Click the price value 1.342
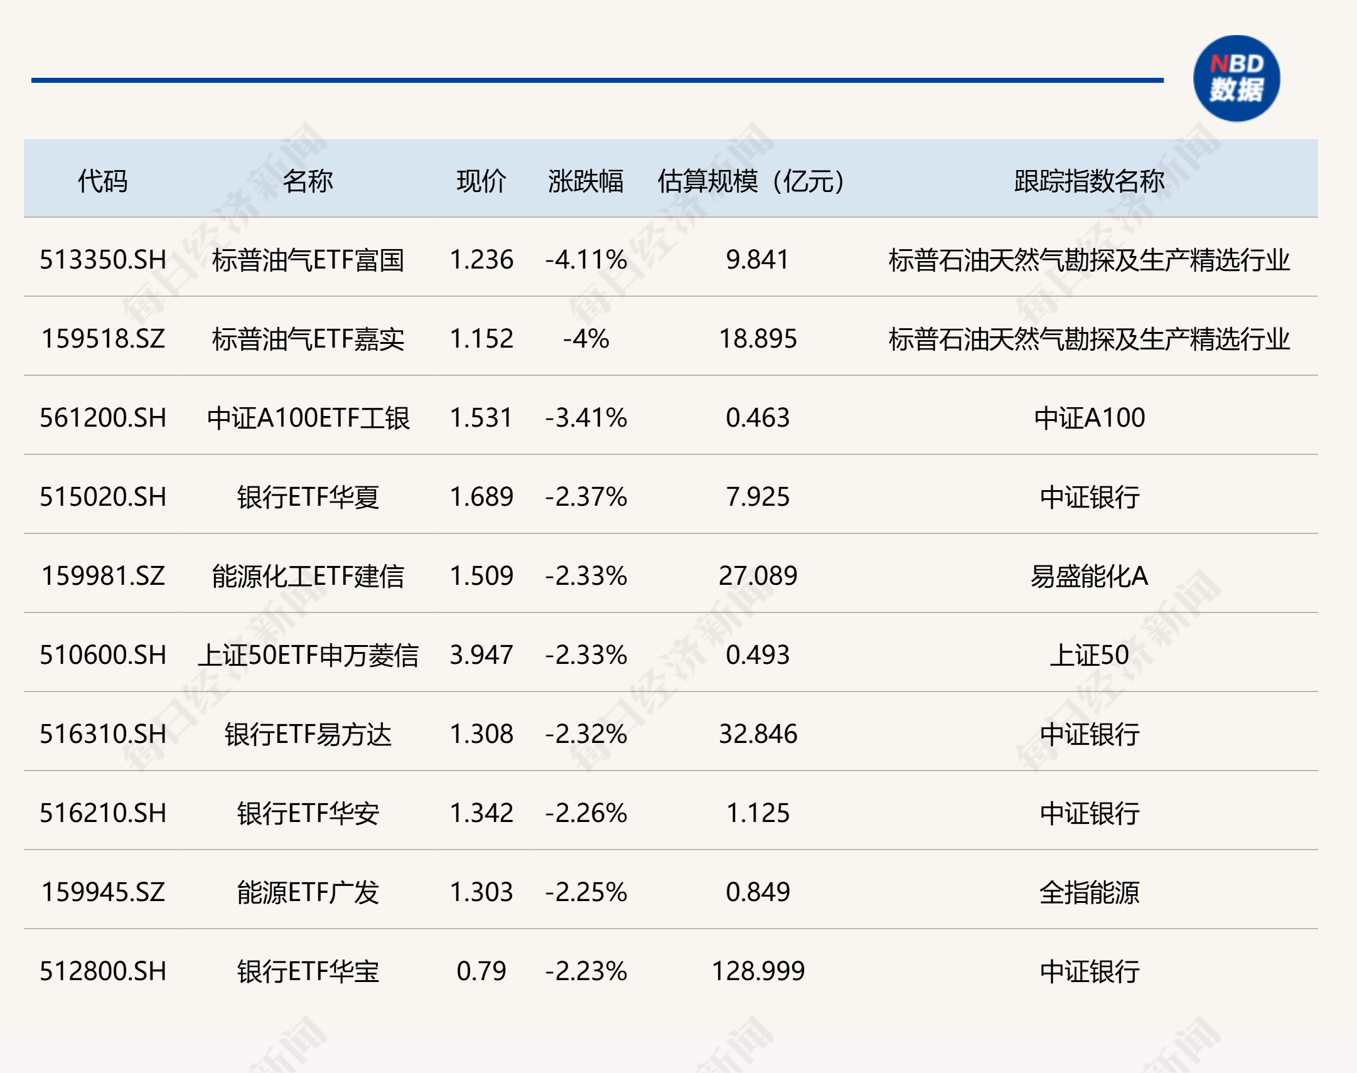This screenshot has width=1357, height=1073. 481,814
